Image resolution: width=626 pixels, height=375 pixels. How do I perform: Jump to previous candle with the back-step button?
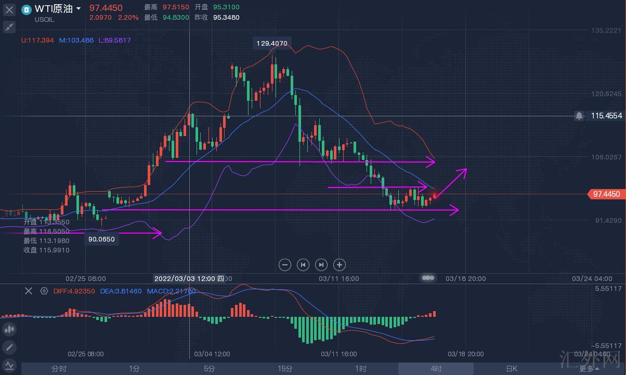point(303,265)
